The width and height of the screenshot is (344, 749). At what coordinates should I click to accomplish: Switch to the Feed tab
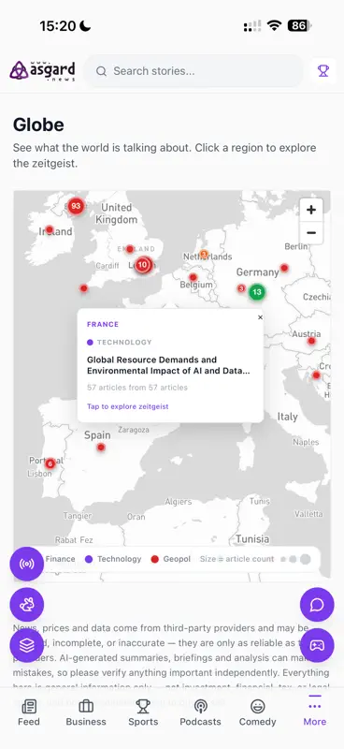pyautogui.click(x=29, y=712)
